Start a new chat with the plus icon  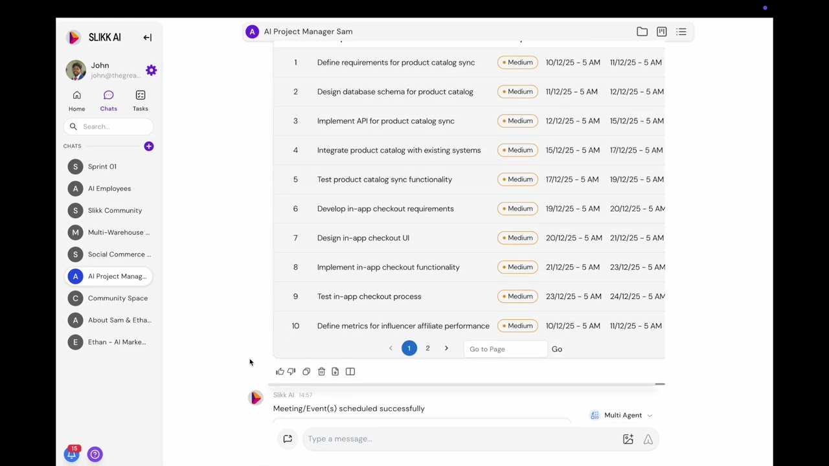(x=148, y=146)
